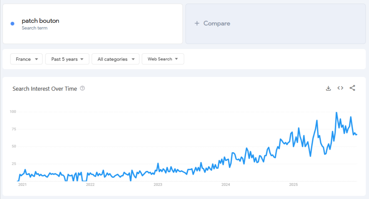Screen dimensions: 369x199
Task: Change search type via Web Search dropdown
Action: point(163,59)
